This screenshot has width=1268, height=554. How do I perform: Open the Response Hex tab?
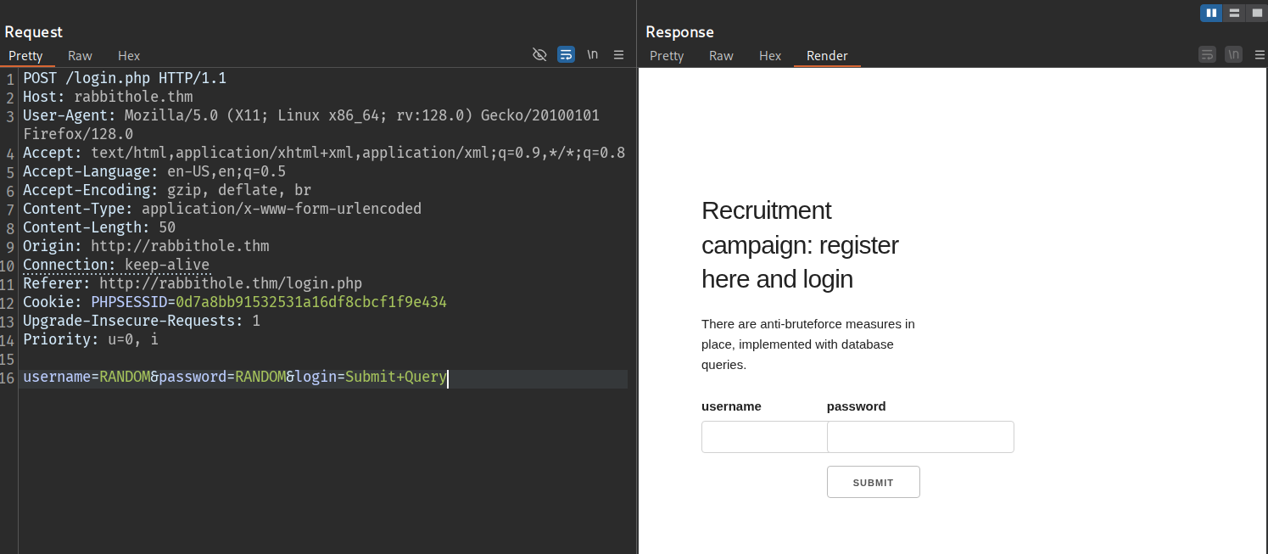770,56
